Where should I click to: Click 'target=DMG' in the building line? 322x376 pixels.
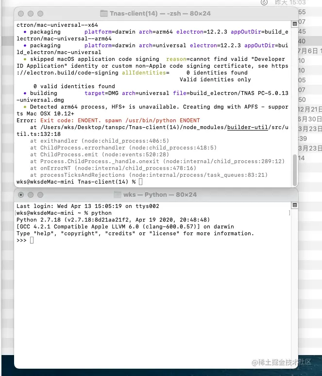point(102,93)
